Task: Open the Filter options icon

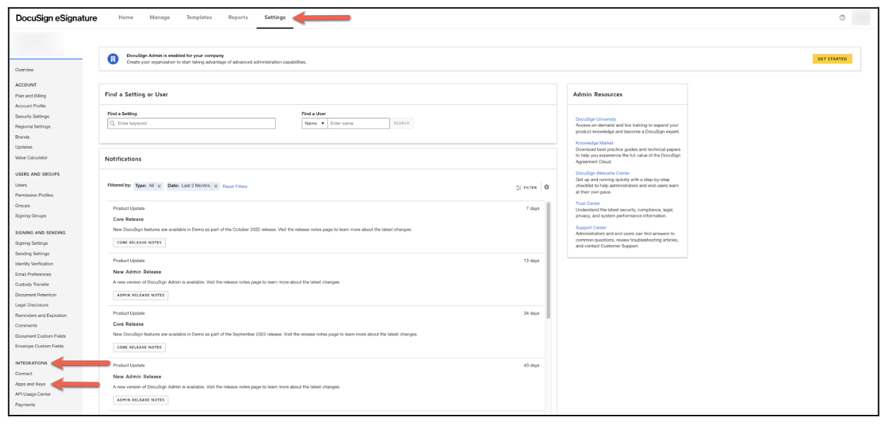Action: click(x=526, y=187)
